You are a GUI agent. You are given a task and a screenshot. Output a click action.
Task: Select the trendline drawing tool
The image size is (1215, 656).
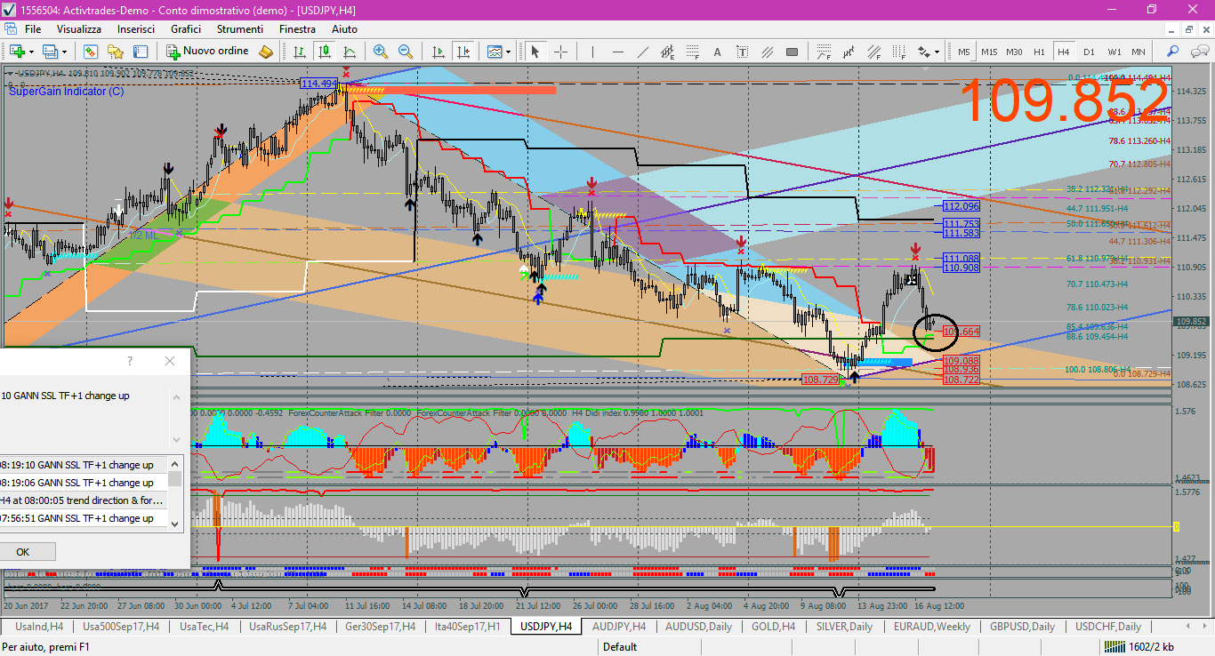pos(642,52)
